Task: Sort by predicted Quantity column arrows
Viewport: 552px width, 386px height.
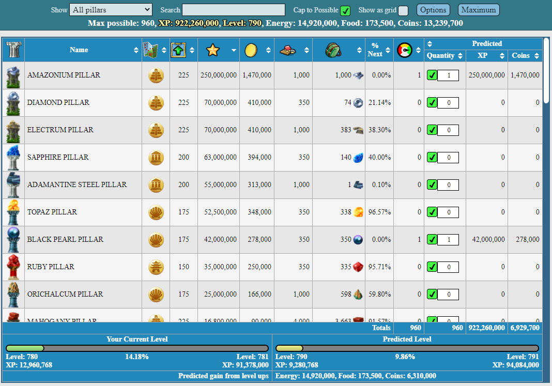Action: click(460, 56)
